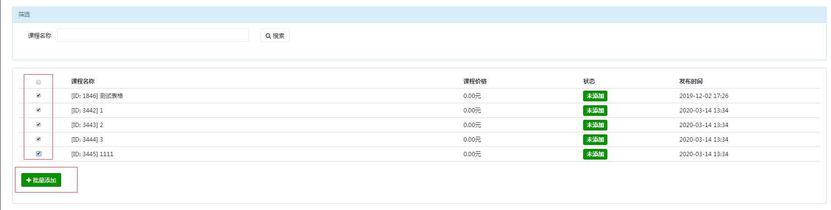Uncheck the checkbox for course ID 3444
Image resolution: width=831 pixels, height=210 pixels.
(38, 139)
